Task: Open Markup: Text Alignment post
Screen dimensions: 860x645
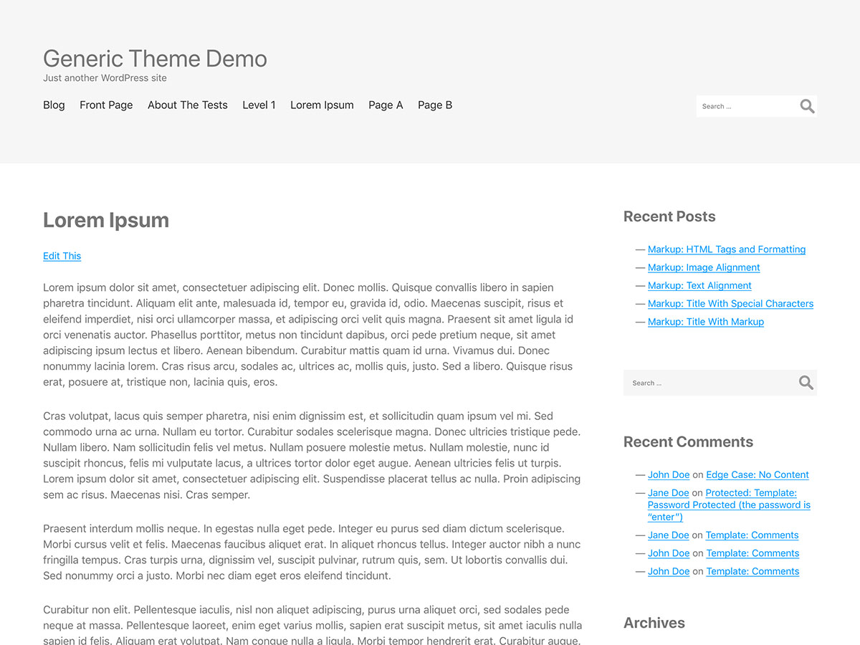Action: click(x=699, y=285)
